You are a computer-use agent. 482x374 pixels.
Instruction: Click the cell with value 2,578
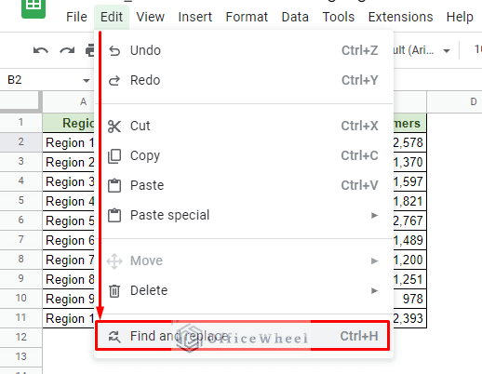pos(409,142)
